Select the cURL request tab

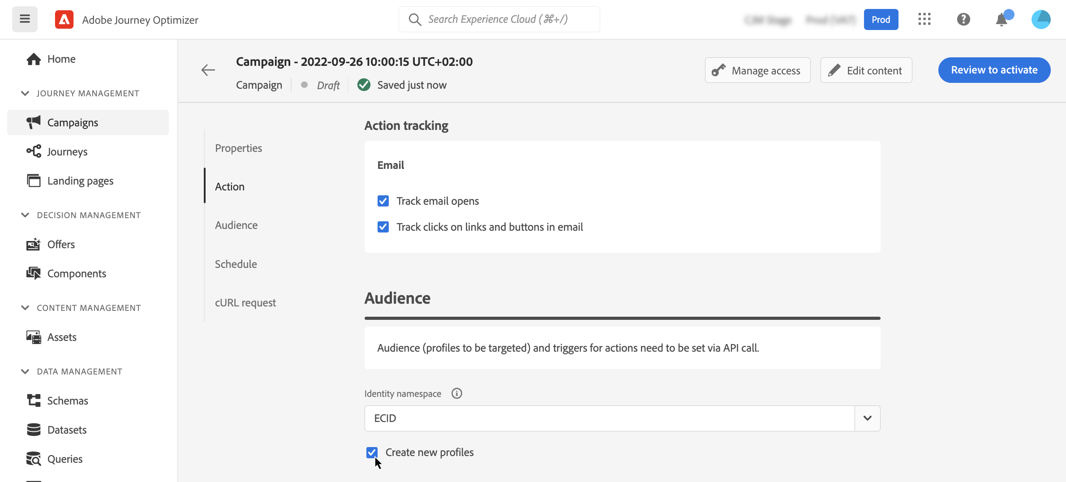[245, 303]
